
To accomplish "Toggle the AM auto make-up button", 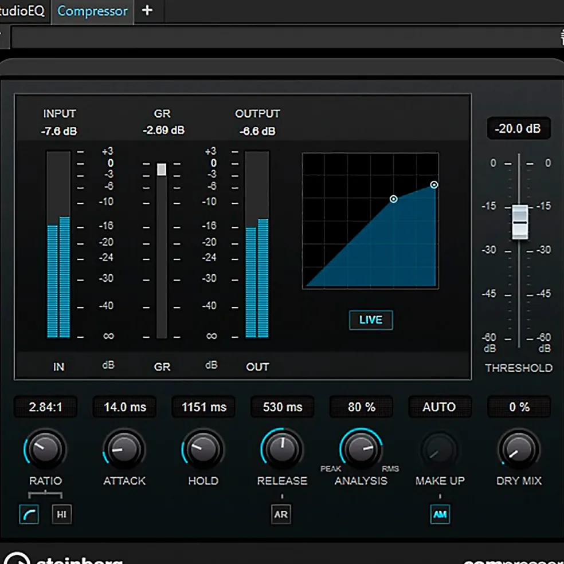I will [x=440, y=514].
